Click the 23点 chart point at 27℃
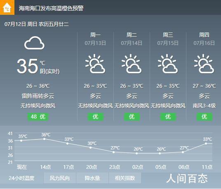The height and width of the screenshot is (189, 221). (x=114, y=152)
